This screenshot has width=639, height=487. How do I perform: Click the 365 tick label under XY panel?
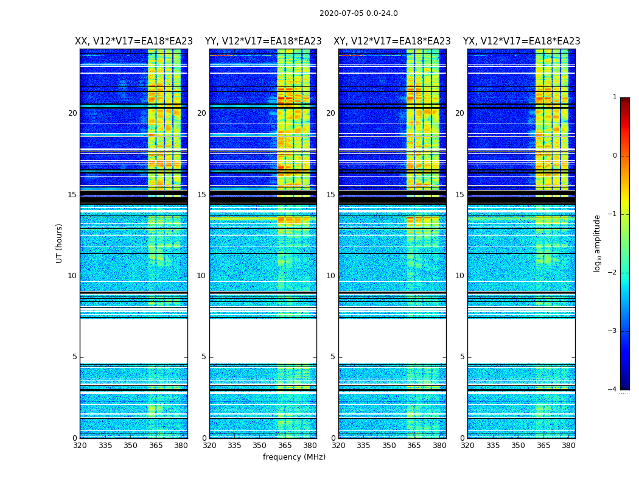pos(414,446)
